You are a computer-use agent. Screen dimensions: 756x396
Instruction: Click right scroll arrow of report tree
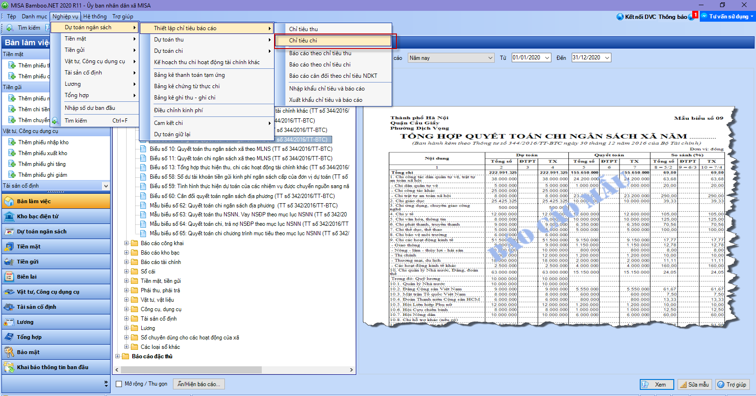[351, 370]
